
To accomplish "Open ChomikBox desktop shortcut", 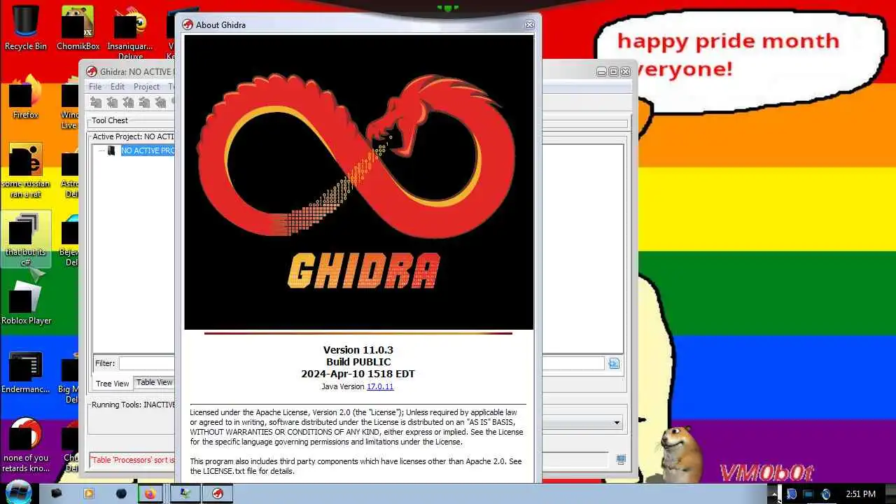I will (78, 28).
